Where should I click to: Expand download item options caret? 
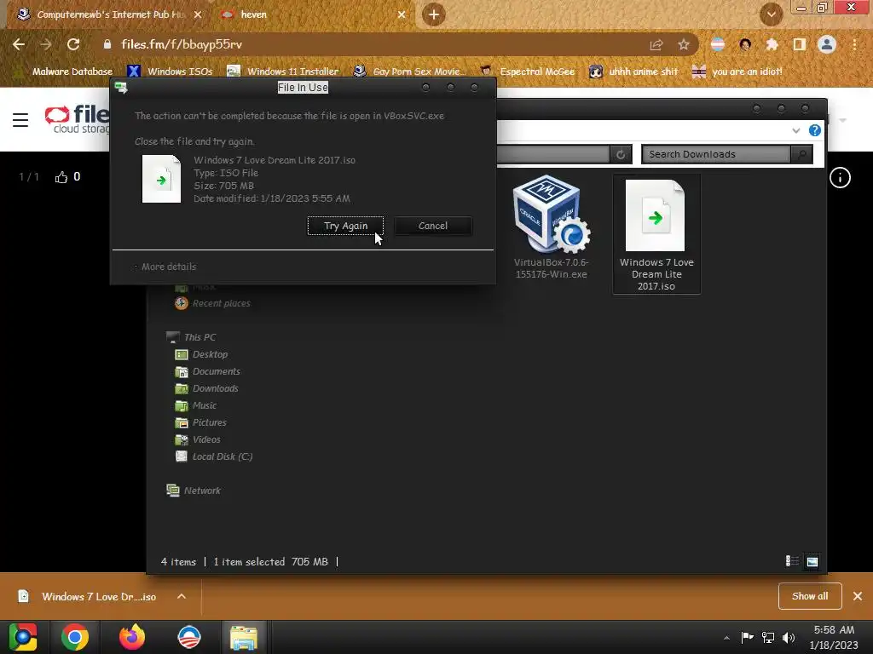182,596
